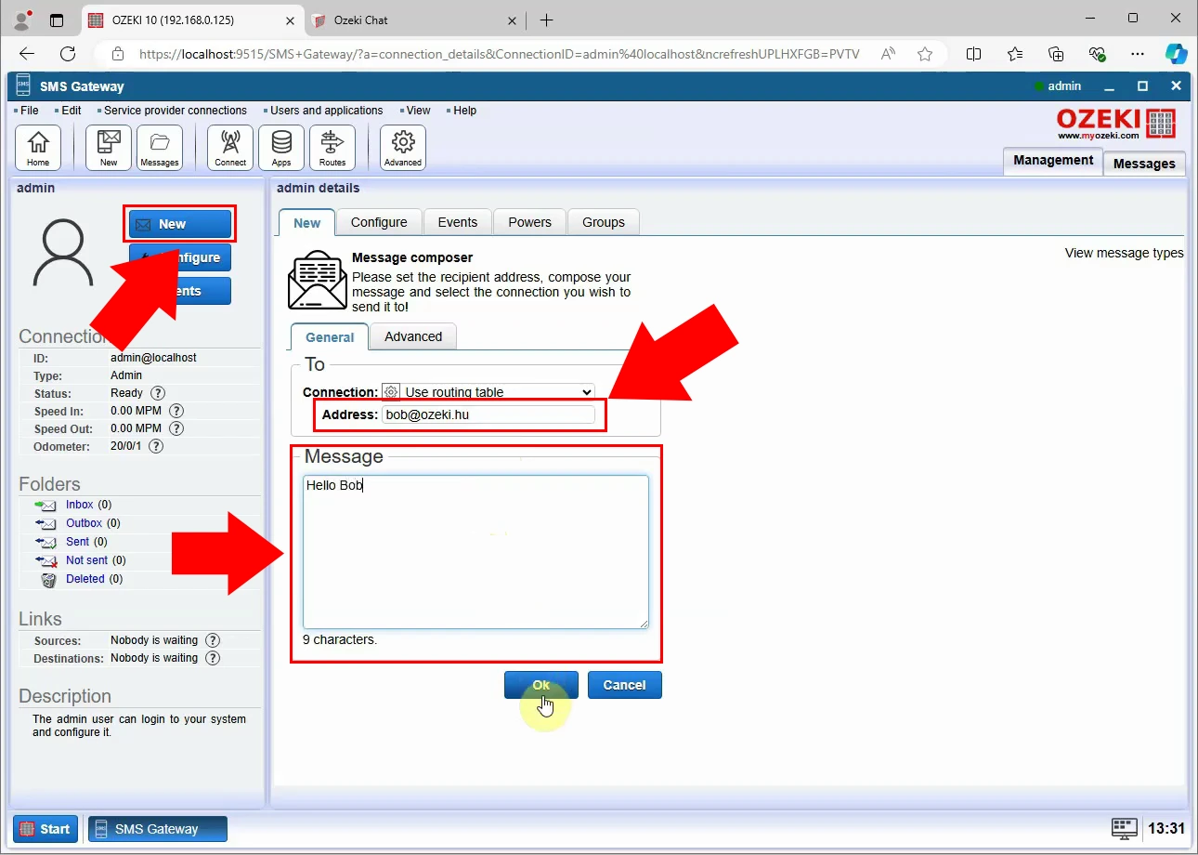This screenshot has width=1198, height=855.
Task: Open the Messages folder toolbar icon
Action: pyautogui.click(x=160, y=148)
